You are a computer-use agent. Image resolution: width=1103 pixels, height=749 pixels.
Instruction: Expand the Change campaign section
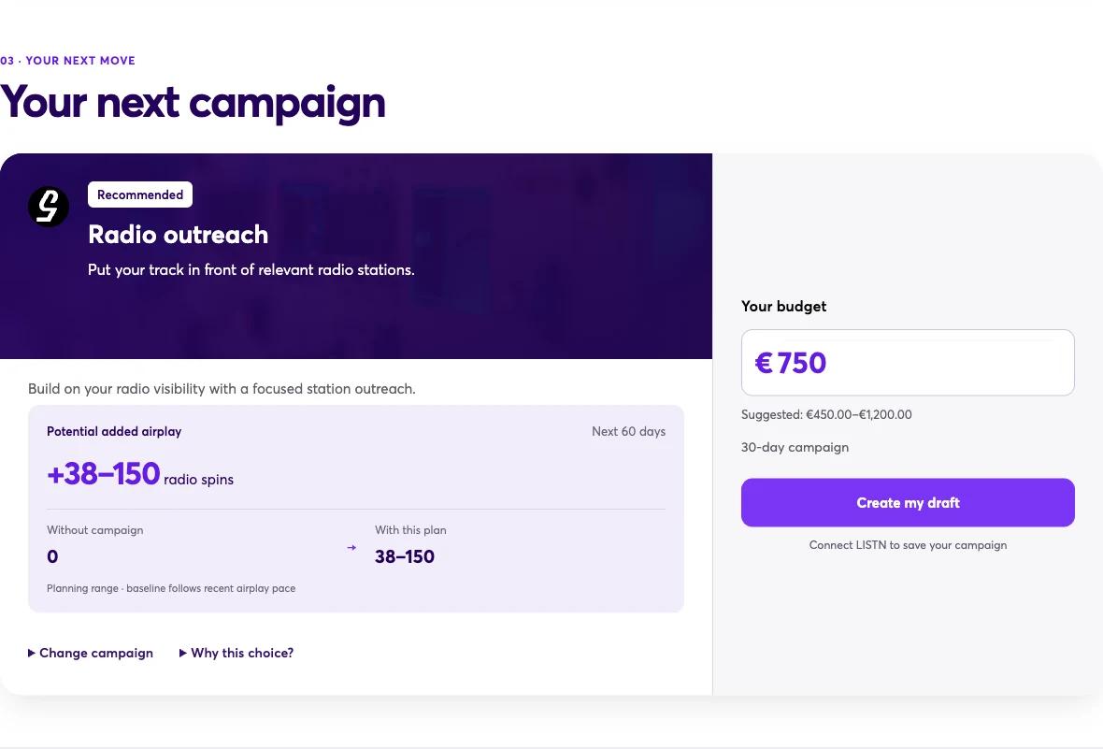pos(91,654)
